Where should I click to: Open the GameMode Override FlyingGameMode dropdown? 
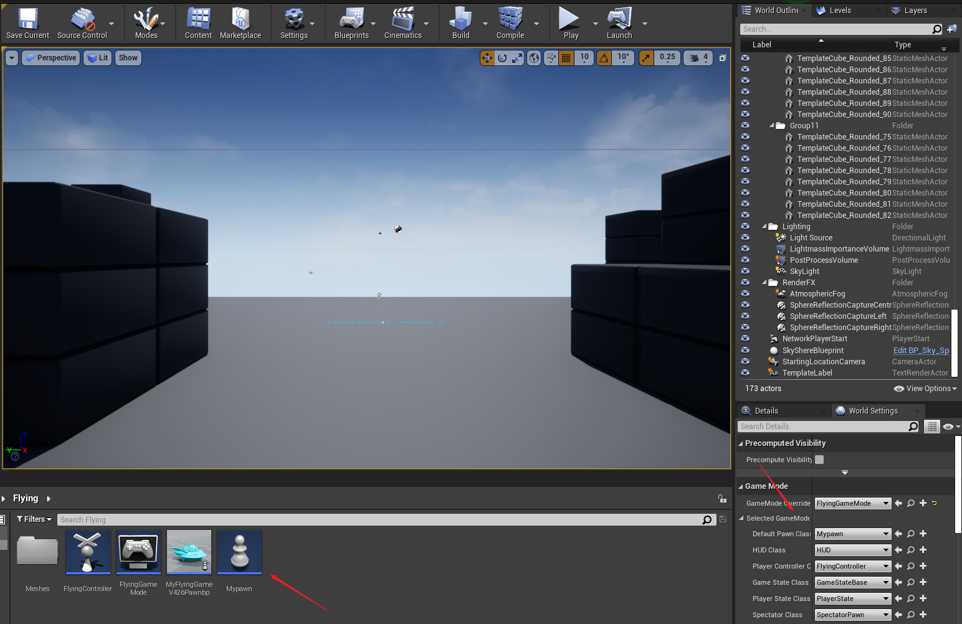(853, 503)
